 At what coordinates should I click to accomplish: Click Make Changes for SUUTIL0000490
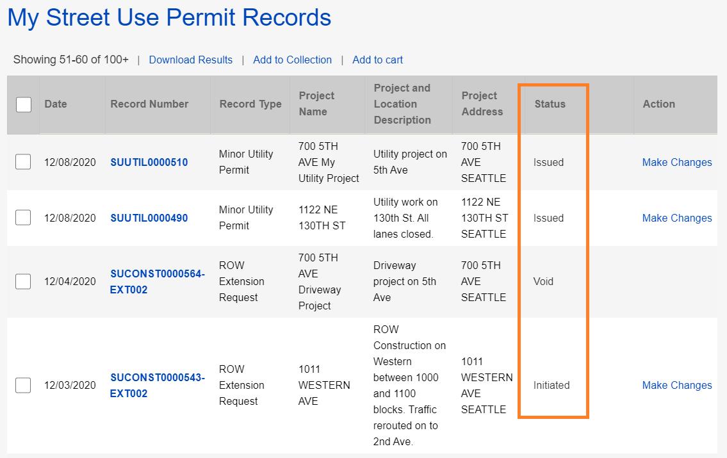[676, 218]
